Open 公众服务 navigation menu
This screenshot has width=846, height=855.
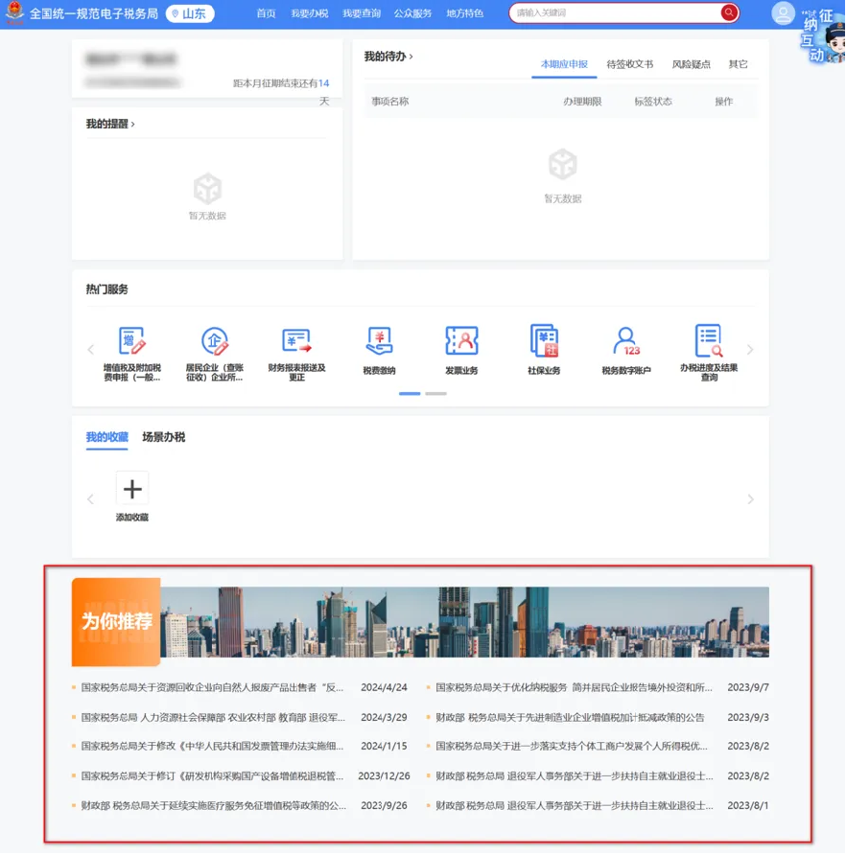(412, 13)
